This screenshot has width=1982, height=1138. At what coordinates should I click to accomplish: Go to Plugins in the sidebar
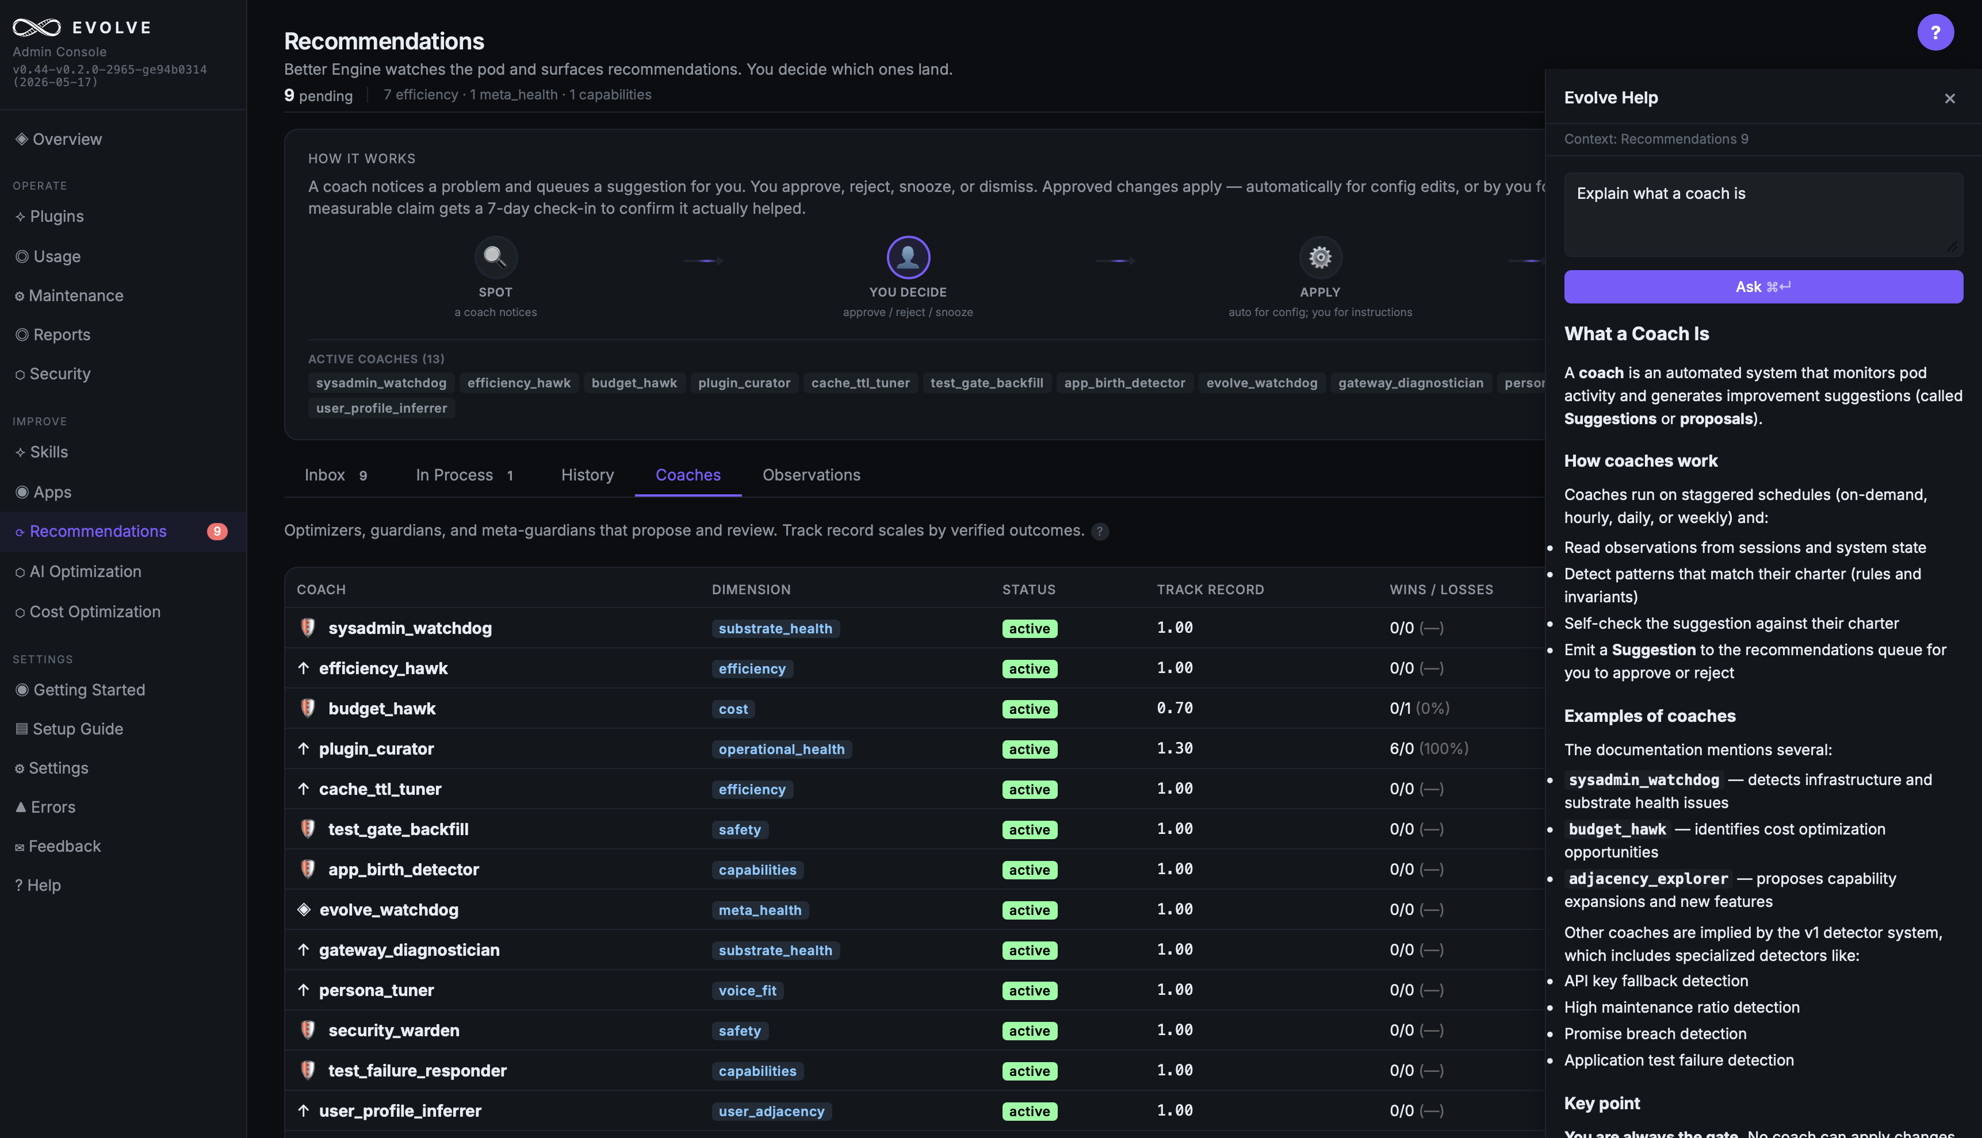pyautogui.click(x=123, y=217)
